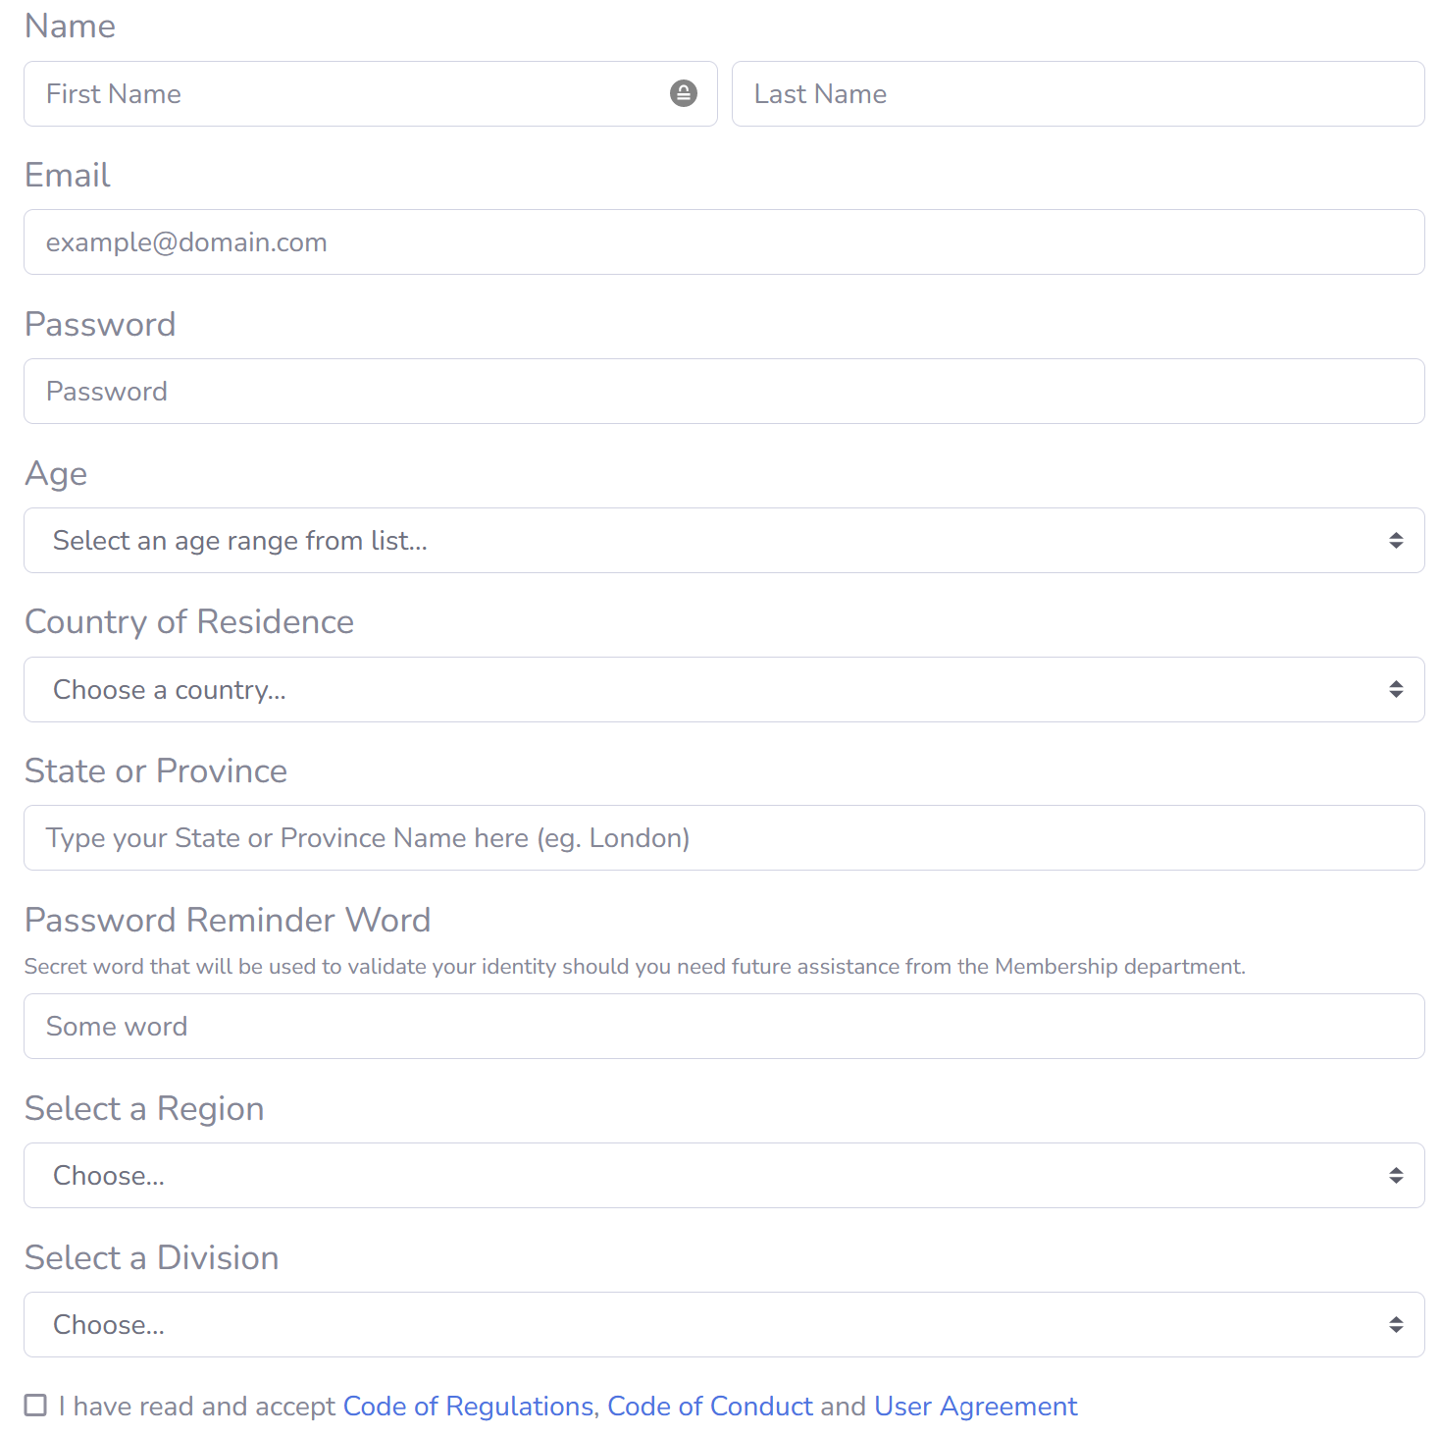This screenshot has width=1440, height=1434.
Task: Click the Password Reminder Word heading
Action: (228, 920)
